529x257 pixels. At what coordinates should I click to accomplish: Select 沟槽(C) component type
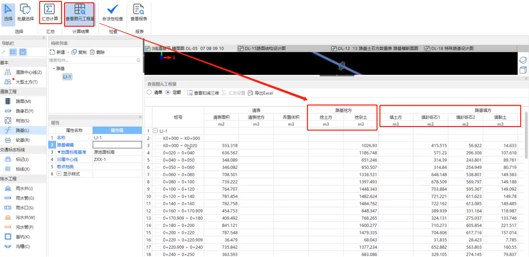(x=18, y=247)
